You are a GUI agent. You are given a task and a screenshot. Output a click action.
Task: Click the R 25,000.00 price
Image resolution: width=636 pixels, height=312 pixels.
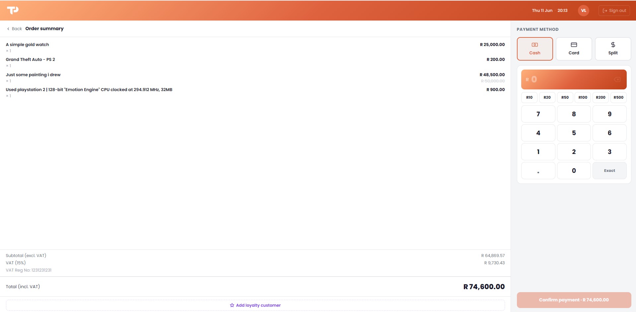pos(492,45)
